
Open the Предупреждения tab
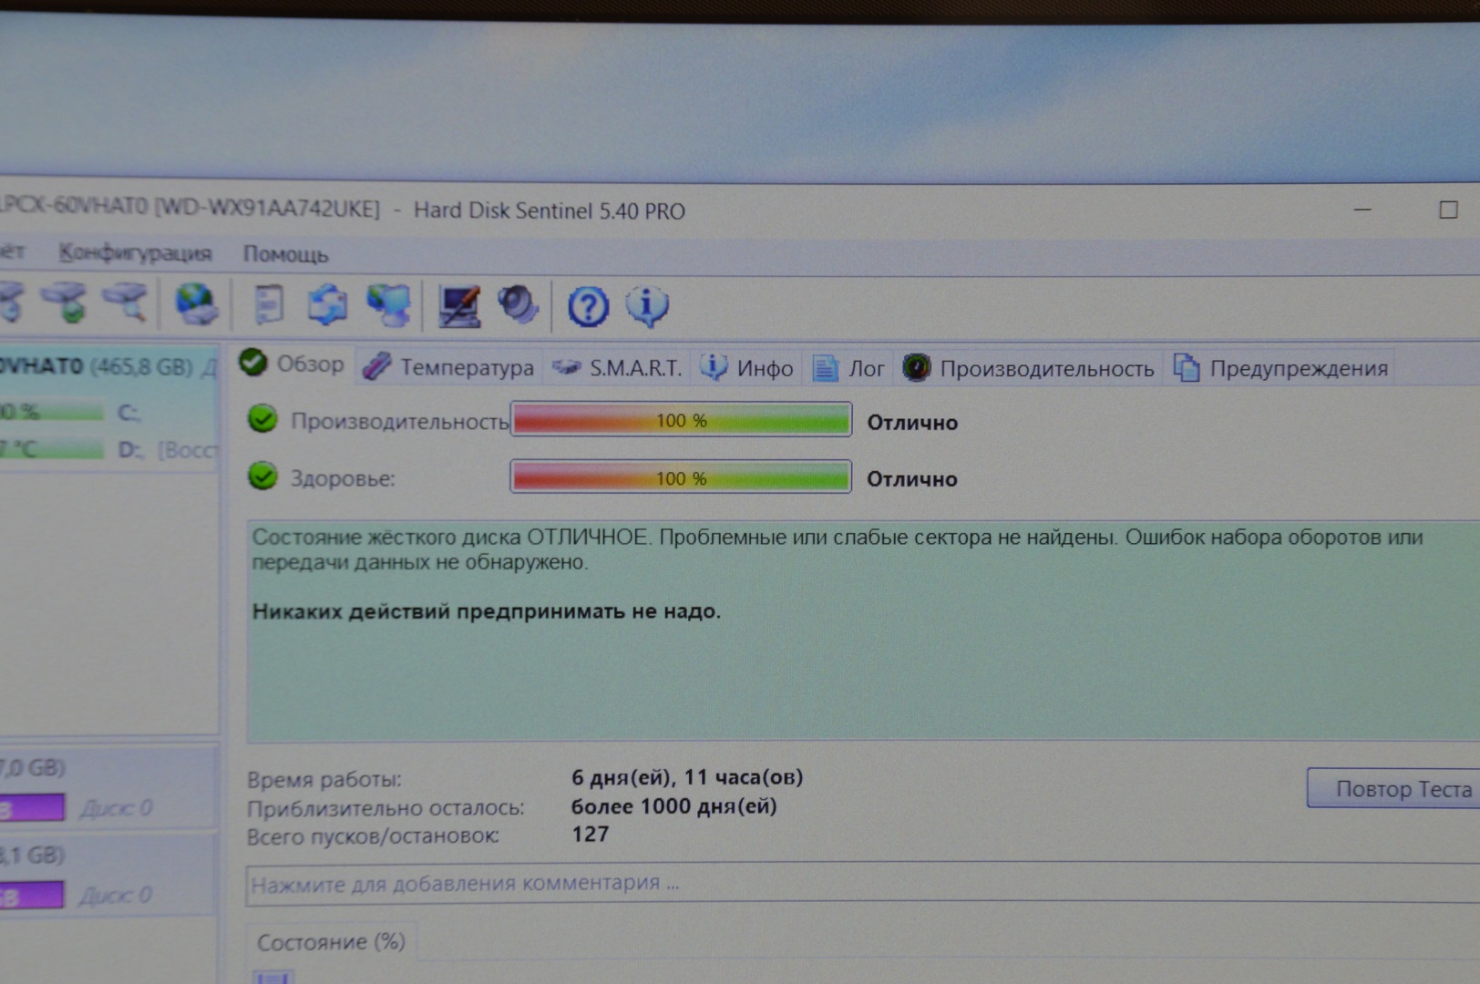coord(1281,368)
